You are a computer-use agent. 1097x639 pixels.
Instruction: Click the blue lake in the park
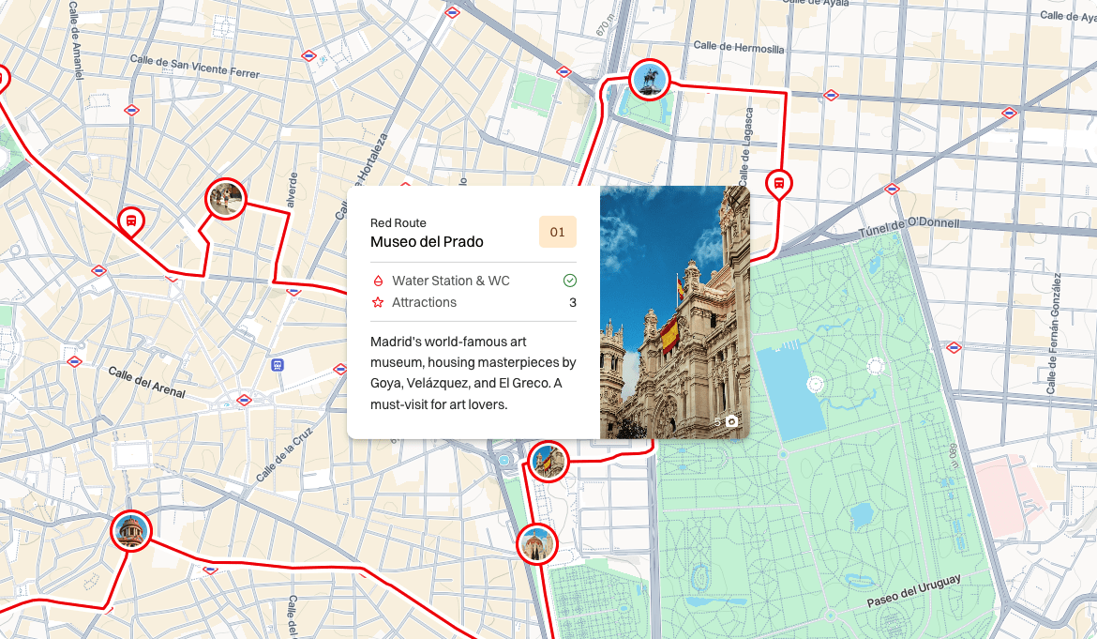790,389
